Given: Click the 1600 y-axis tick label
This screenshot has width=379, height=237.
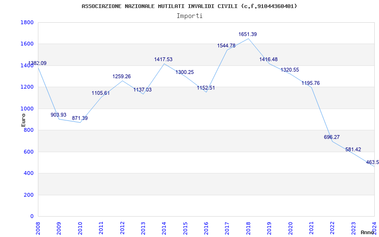Looking at the screenshot, I should point(27,44).
